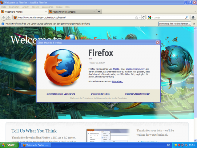Dismiss the info notification bar

tap(194, 24)
